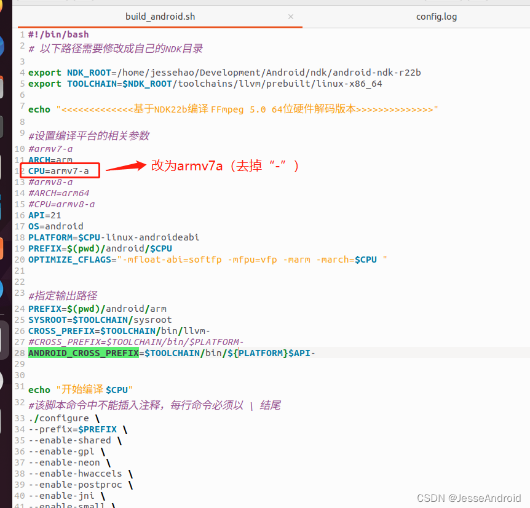Click the export NDK_ROOT line
This screenshot has width=530, height=508.
click(x=224, y=73)
